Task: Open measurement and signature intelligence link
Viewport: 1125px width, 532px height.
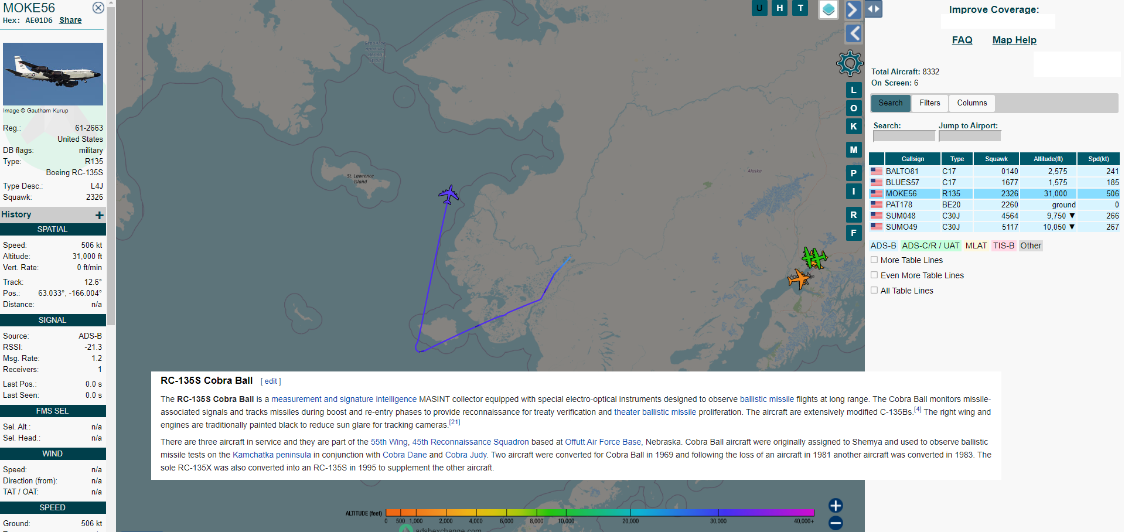Action: pyautogui.click(x=344, y=399)
